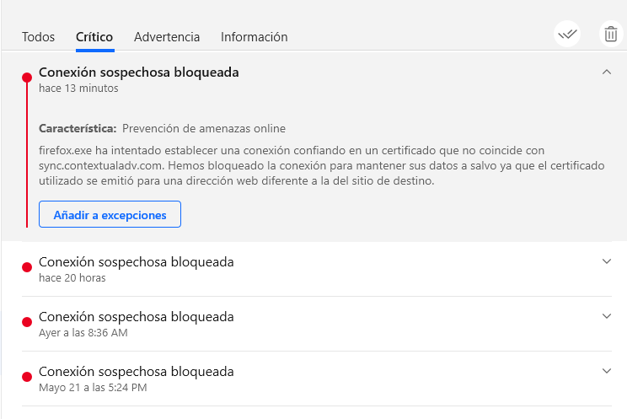The image size is (627, 419).
Task: Click red dot beside yesterday 8:36 AM alert
Action: click(27, 322)
